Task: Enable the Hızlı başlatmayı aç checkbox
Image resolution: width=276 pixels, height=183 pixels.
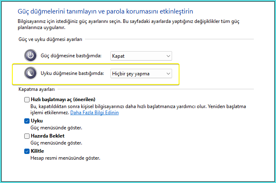Action: pyautogui.click(x=27, y=99)
